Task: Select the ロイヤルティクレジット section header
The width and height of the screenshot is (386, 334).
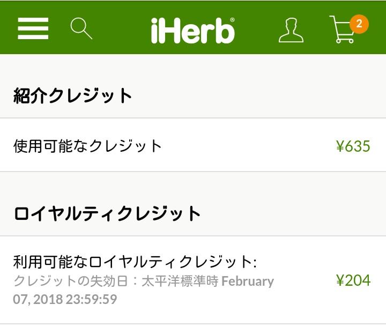Action: pyautogui.click(x=107, y=213)
